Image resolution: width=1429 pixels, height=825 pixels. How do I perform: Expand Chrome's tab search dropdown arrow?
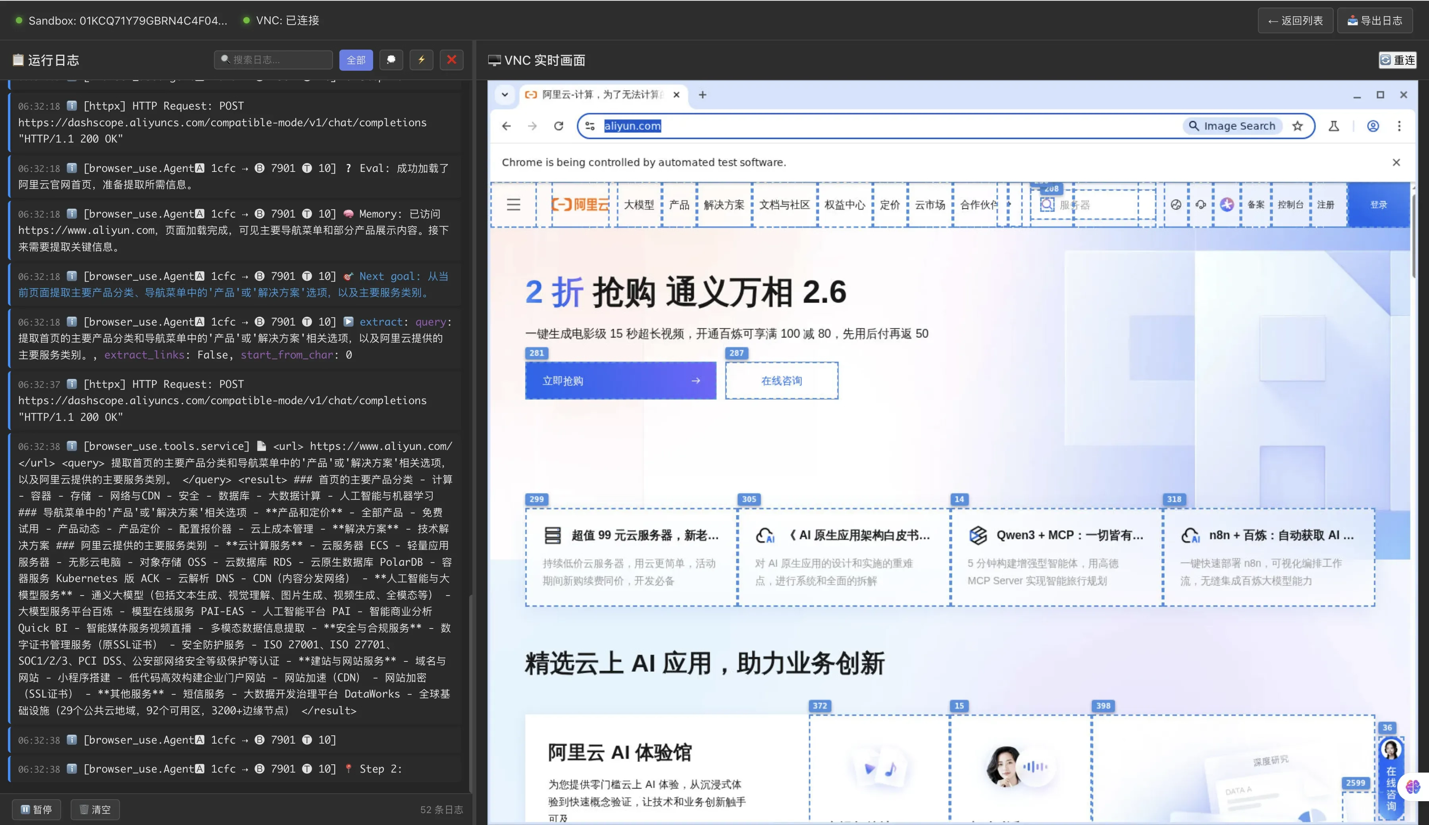(505, 94)
